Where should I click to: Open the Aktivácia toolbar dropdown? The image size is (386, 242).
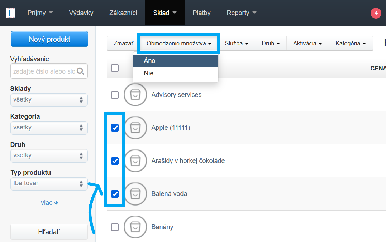click(x=308, y=43)
